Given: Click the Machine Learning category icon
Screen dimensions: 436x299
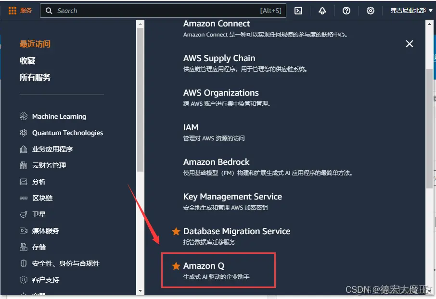Looking at the screenshot, I should [x=24, y=116].
